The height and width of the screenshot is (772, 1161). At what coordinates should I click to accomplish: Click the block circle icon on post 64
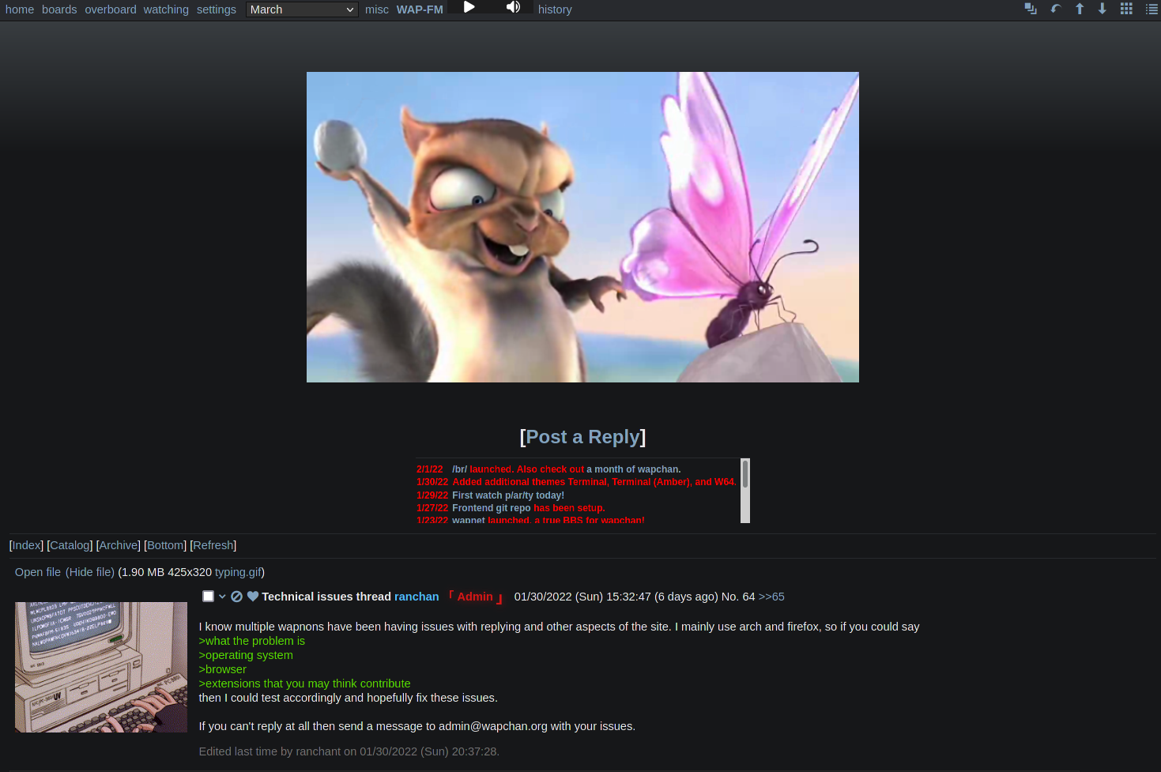coord(236,597)
